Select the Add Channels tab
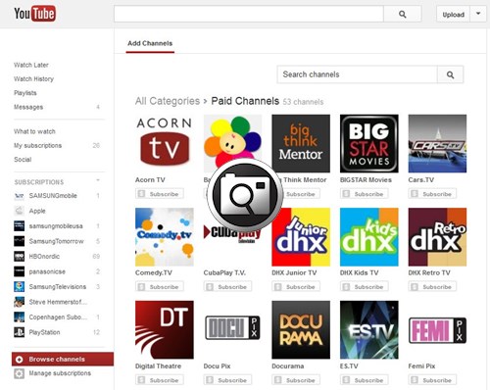Image resolution: width=490 pixels, height=390 pixels. (150, 43)
